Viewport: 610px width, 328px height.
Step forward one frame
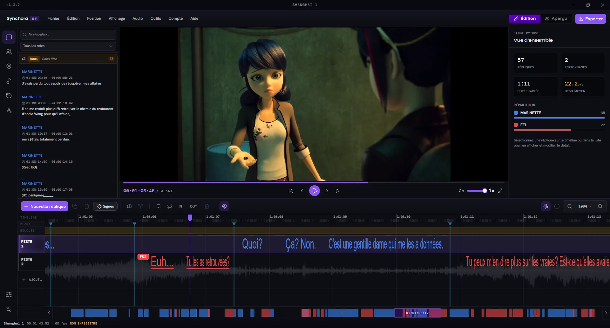[x=327, y=191]
